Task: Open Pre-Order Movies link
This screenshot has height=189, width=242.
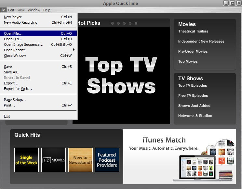Action: [x=193, y=51]
